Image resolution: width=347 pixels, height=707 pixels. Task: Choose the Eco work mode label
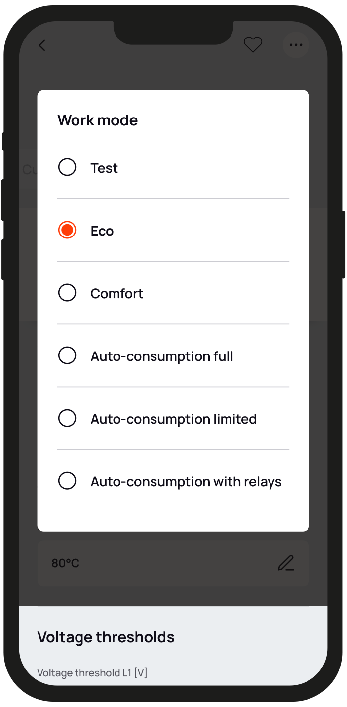tap(102, 231)
